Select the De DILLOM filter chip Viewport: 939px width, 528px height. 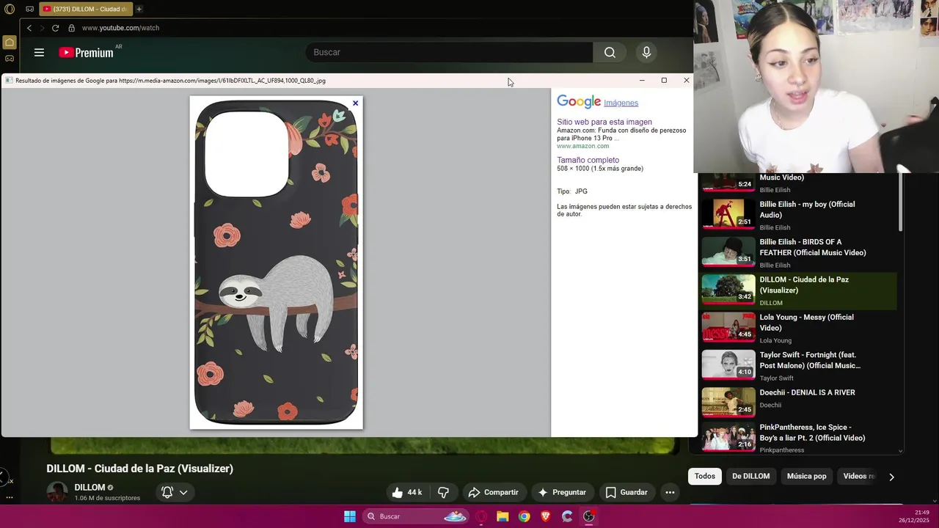pos(750,476)
